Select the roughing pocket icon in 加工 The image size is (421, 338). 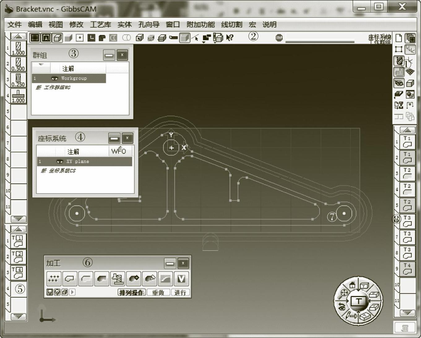[102, 279]
